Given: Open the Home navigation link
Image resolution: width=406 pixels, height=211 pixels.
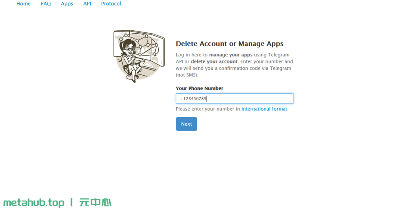Looking at the screenshot, I should [24, 4].
